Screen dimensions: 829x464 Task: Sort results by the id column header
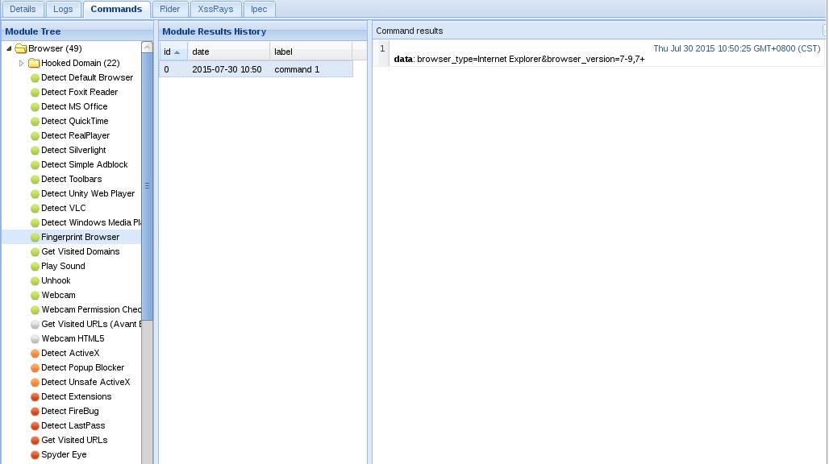point(173,52)
